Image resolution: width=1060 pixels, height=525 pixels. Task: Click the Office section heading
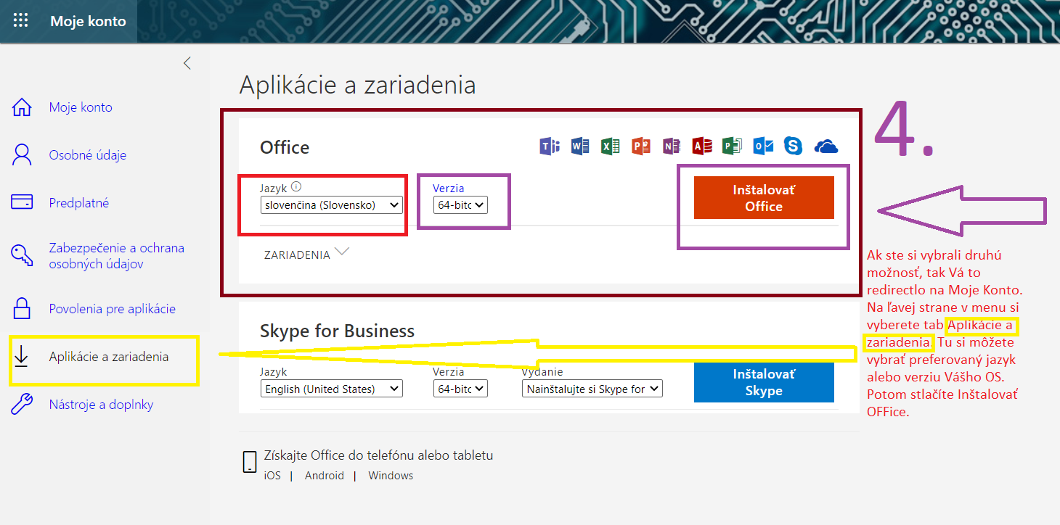(285, 147)
